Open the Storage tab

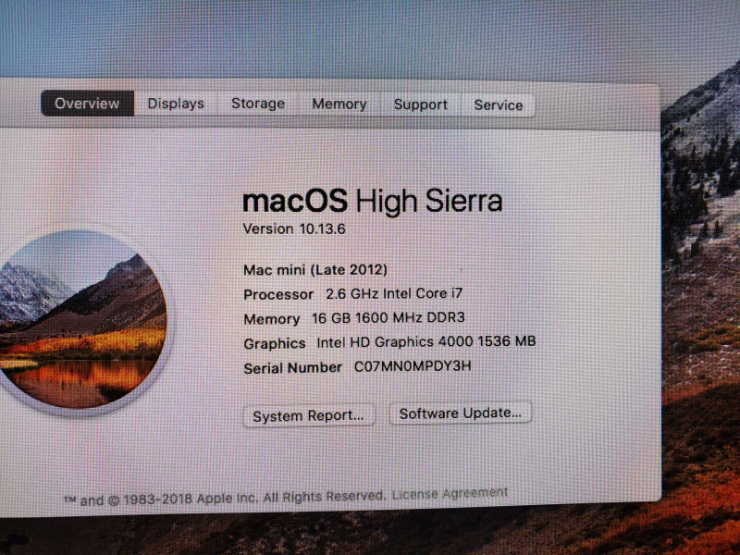[258, 104]
